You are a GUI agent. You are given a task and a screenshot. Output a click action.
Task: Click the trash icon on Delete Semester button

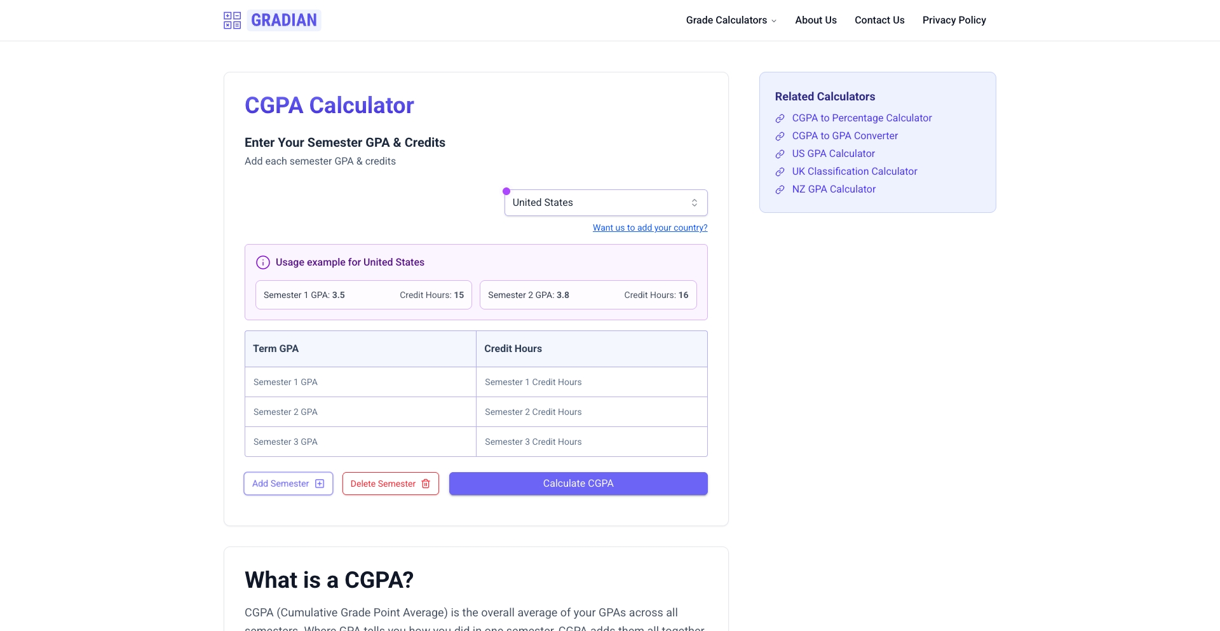coord(425,484)
